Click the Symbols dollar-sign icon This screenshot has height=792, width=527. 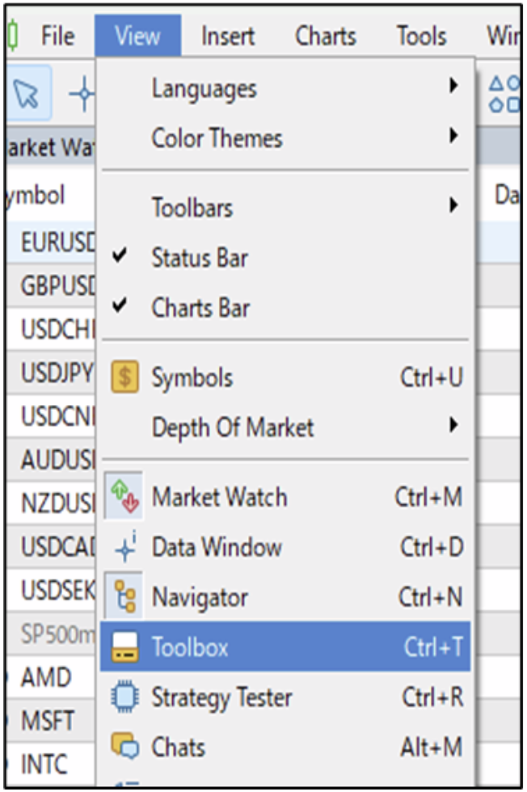(x=124, y=378)
